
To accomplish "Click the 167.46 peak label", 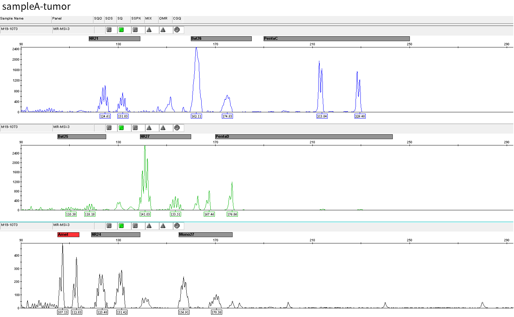I will tap(209, 214).
